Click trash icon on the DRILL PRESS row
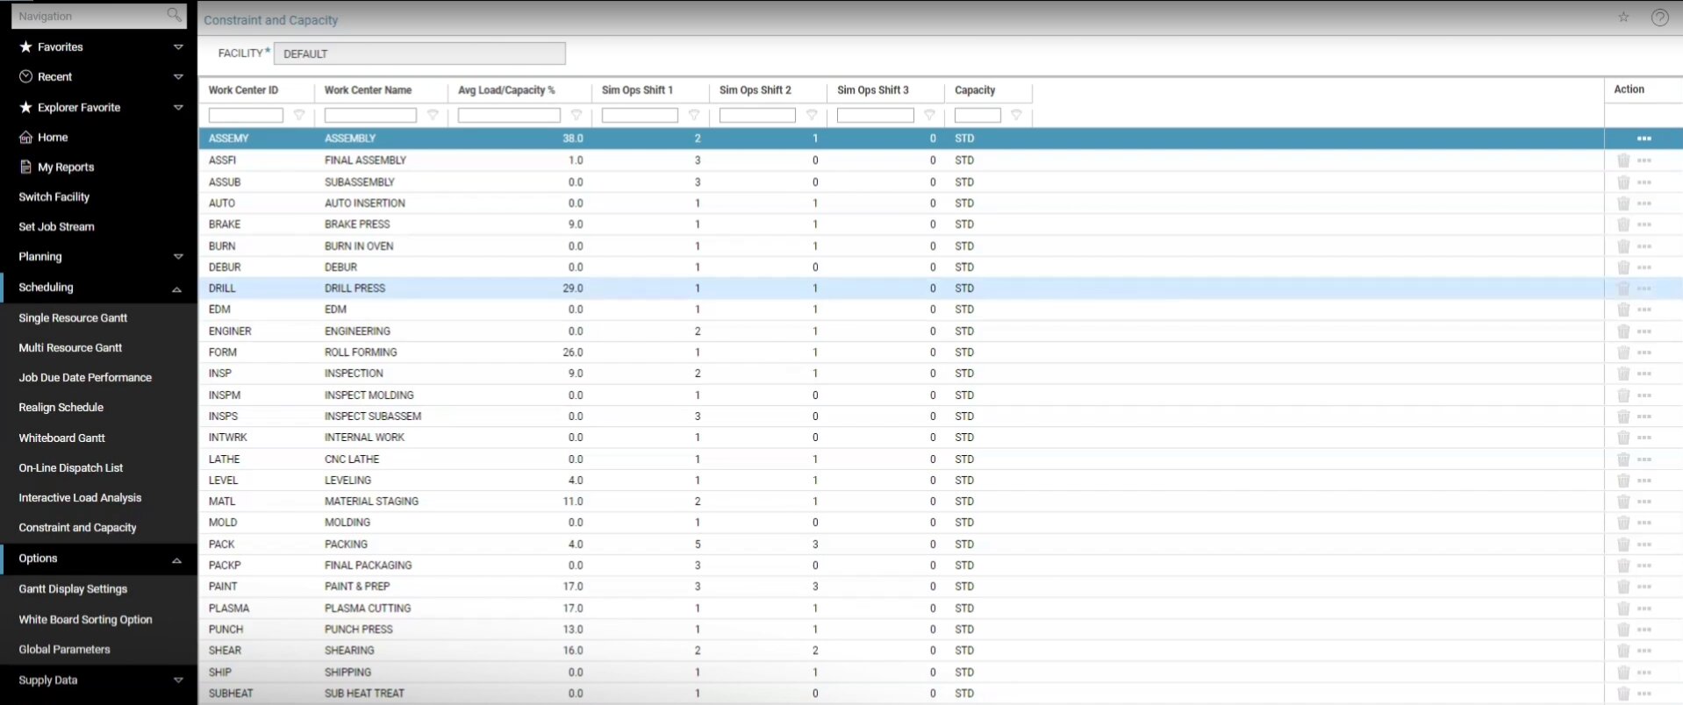This screenshot has height=705, width=1683. (1622, 288)
